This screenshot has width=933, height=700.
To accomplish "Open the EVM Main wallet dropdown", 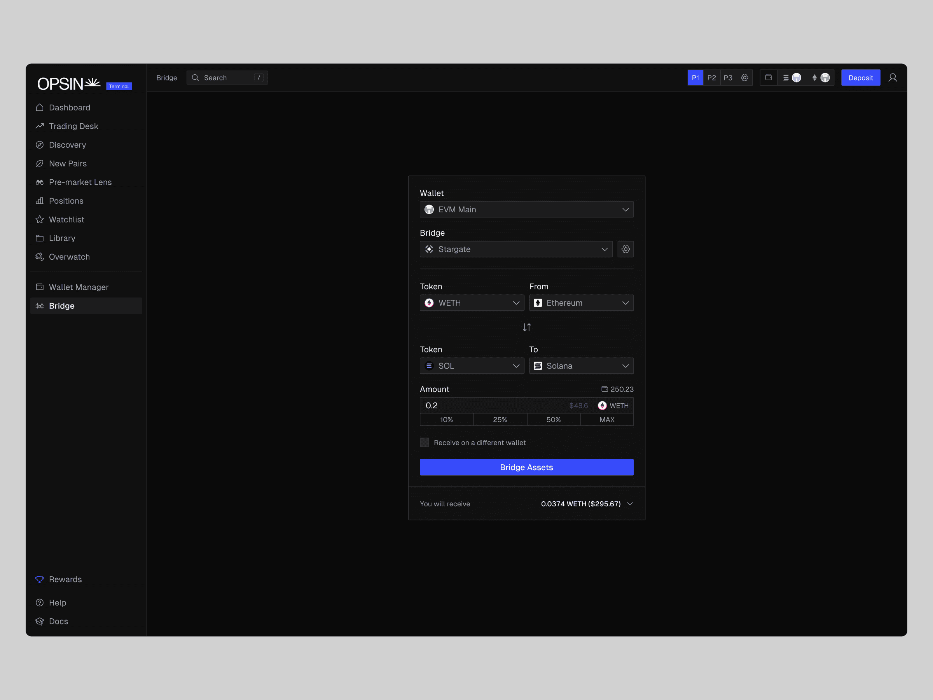I will [x=526, y=209].
